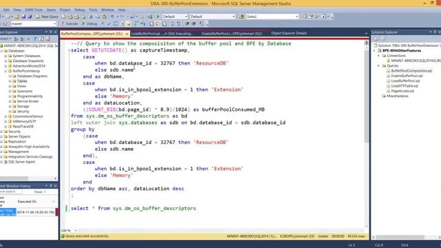Viewport: 441px width, 248px height.
Task: Expand the ColumnstoreDemos database node
Action: pos(6,116)
